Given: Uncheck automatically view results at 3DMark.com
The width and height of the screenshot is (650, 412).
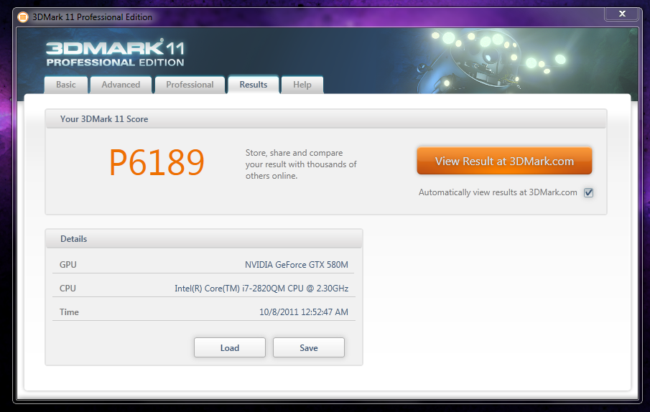Looking at the screenshot, I should [x=588, y=192].
